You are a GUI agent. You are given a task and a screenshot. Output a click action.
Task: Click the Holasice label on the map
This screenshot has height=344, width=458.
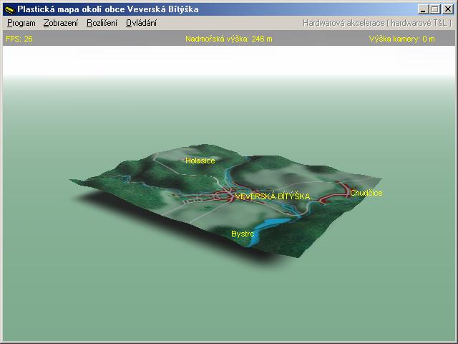tap(200, 161)
